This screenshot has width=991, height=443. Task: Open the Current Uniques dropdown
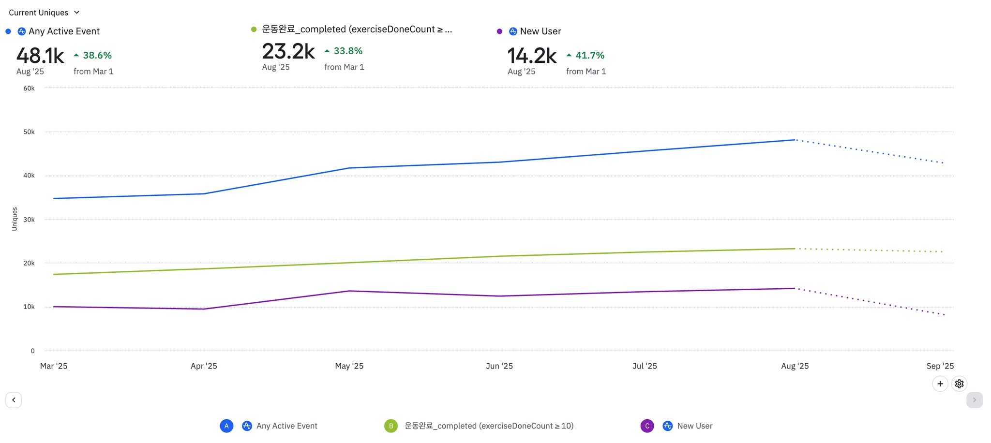pyautogui.click(x=44, y=13)
